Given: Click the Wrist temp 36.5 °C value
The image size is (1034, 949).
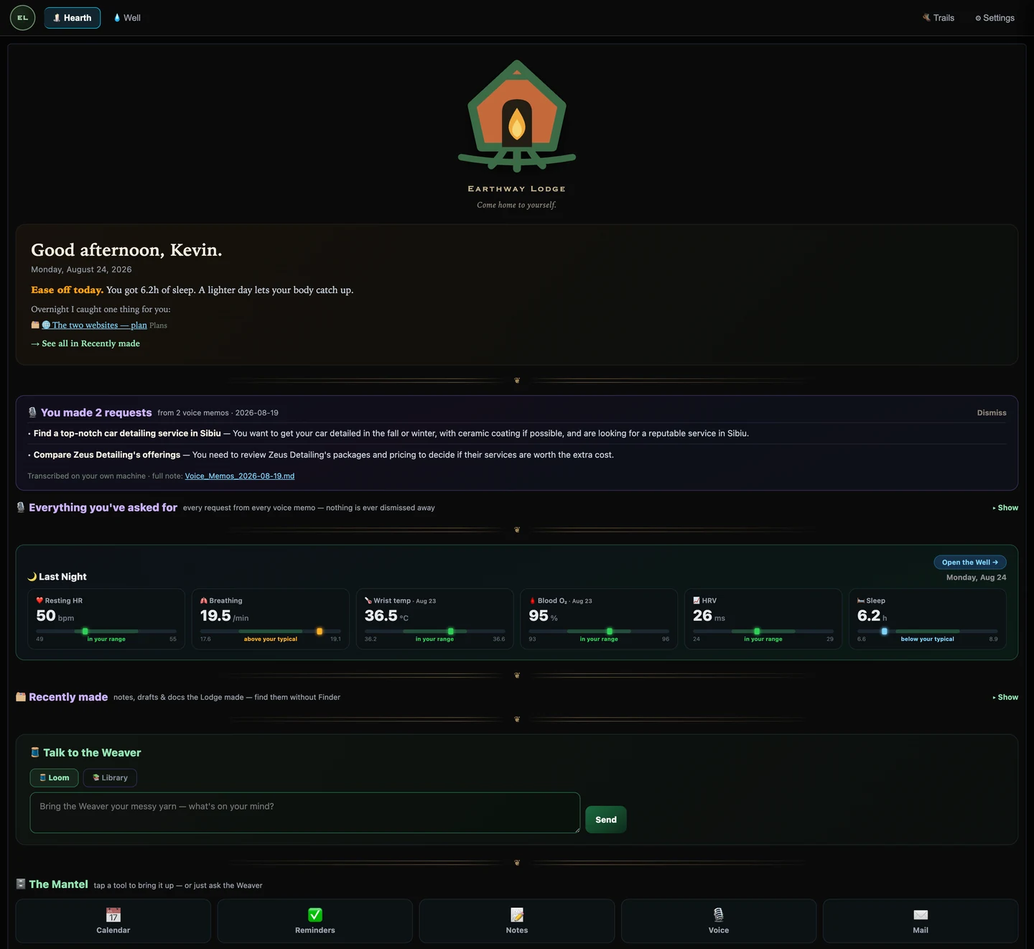Looking at the screenshot, I should tap(386, 616).
